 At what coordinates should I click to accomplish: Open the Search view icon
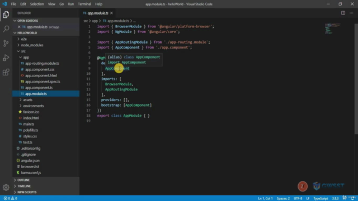pos(6,28)
